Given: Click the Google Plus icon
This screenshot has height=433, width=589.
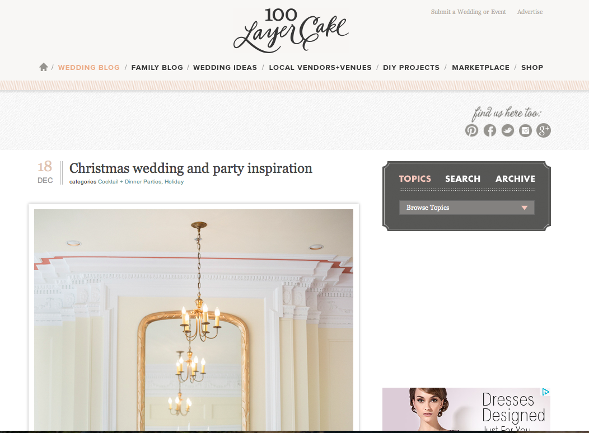Looking at the screenshot, I should [544, 130].
